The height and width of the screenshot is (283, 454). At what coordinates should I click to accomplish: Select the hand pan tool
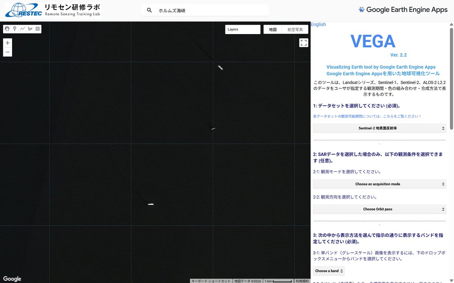(x=7, y=29)
